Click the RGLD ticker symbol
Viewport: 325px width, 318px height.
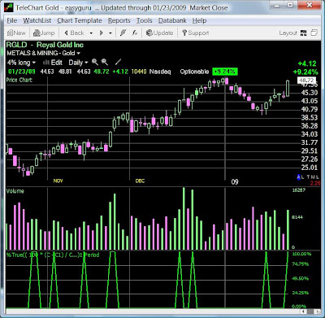(16, 45)
